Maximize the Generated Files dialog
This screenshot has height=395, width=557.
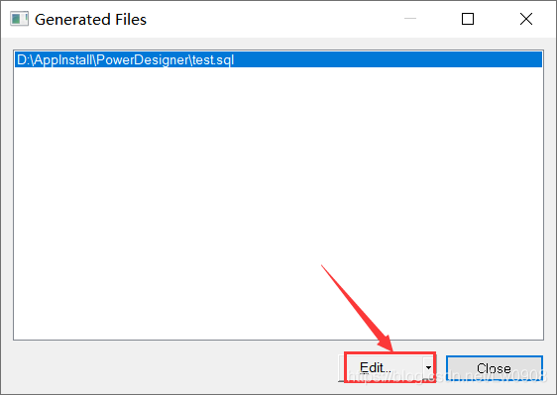(x=468, y=19)
